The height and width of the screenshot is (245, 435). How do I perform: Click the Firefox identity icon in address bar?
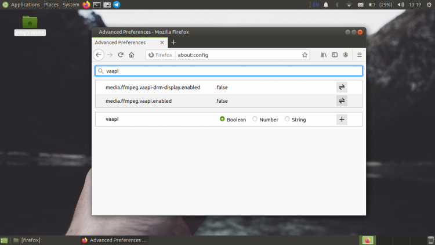[x=160, y=55]
